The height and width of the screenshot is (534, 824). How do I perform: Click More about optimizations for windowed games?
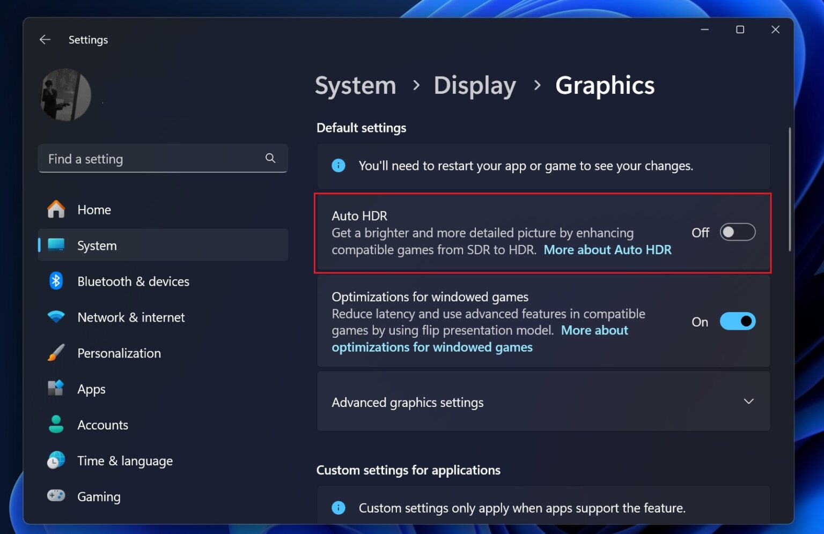432,347
